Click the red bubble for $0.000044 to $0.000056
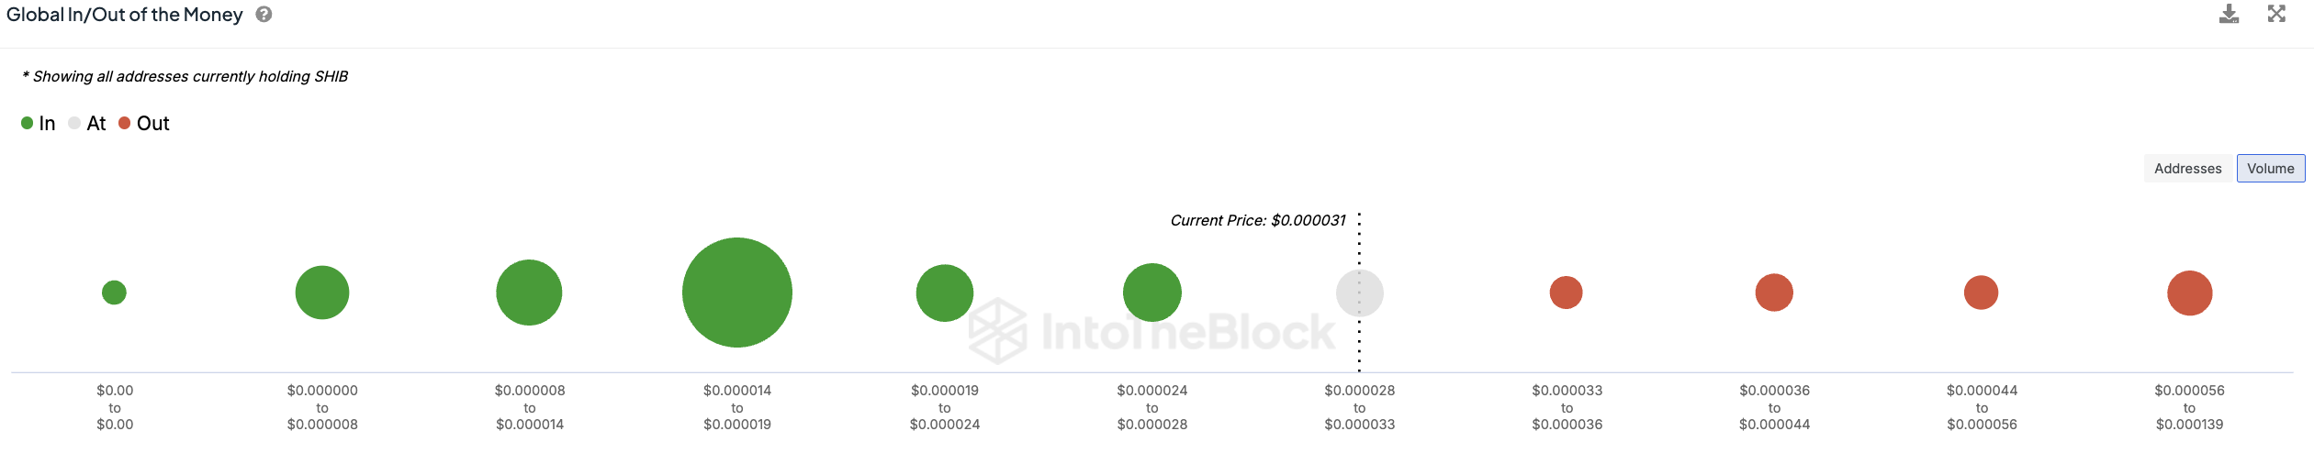The height and width of the screenshot is (453, 2314). (1982, 293)
